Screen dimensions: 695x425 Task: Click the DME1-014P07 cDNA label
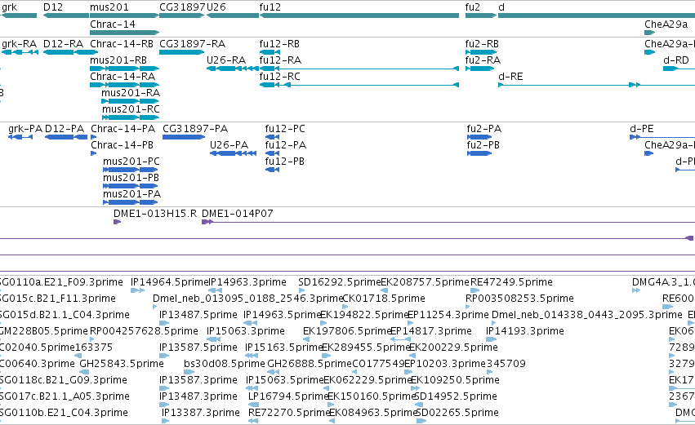pos(237,214)
